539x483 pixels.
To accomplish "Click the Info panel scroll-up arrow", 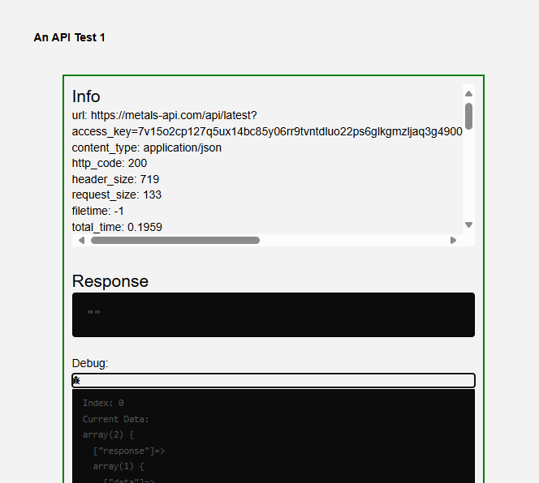I will [x=468, y=93].
